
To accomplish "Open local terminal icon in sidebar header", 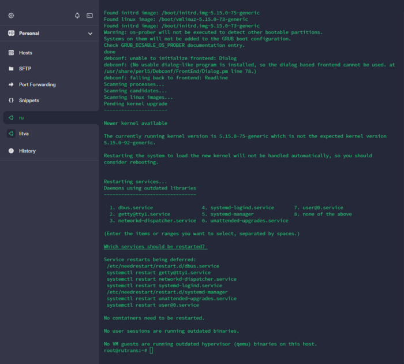I will 89,16.
